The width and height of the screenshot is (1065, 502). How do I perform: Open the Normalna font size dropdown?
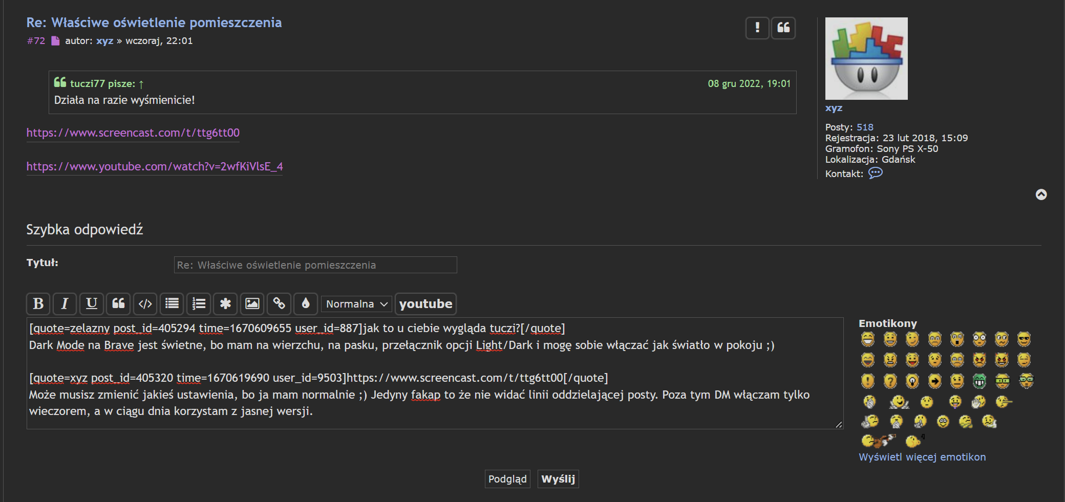[x=356, y=304]
